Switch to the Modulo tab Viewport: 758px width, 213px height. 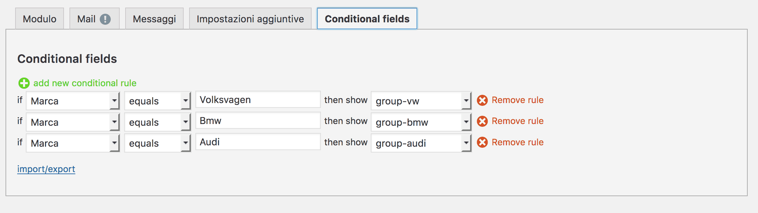[x=40, y=19]
